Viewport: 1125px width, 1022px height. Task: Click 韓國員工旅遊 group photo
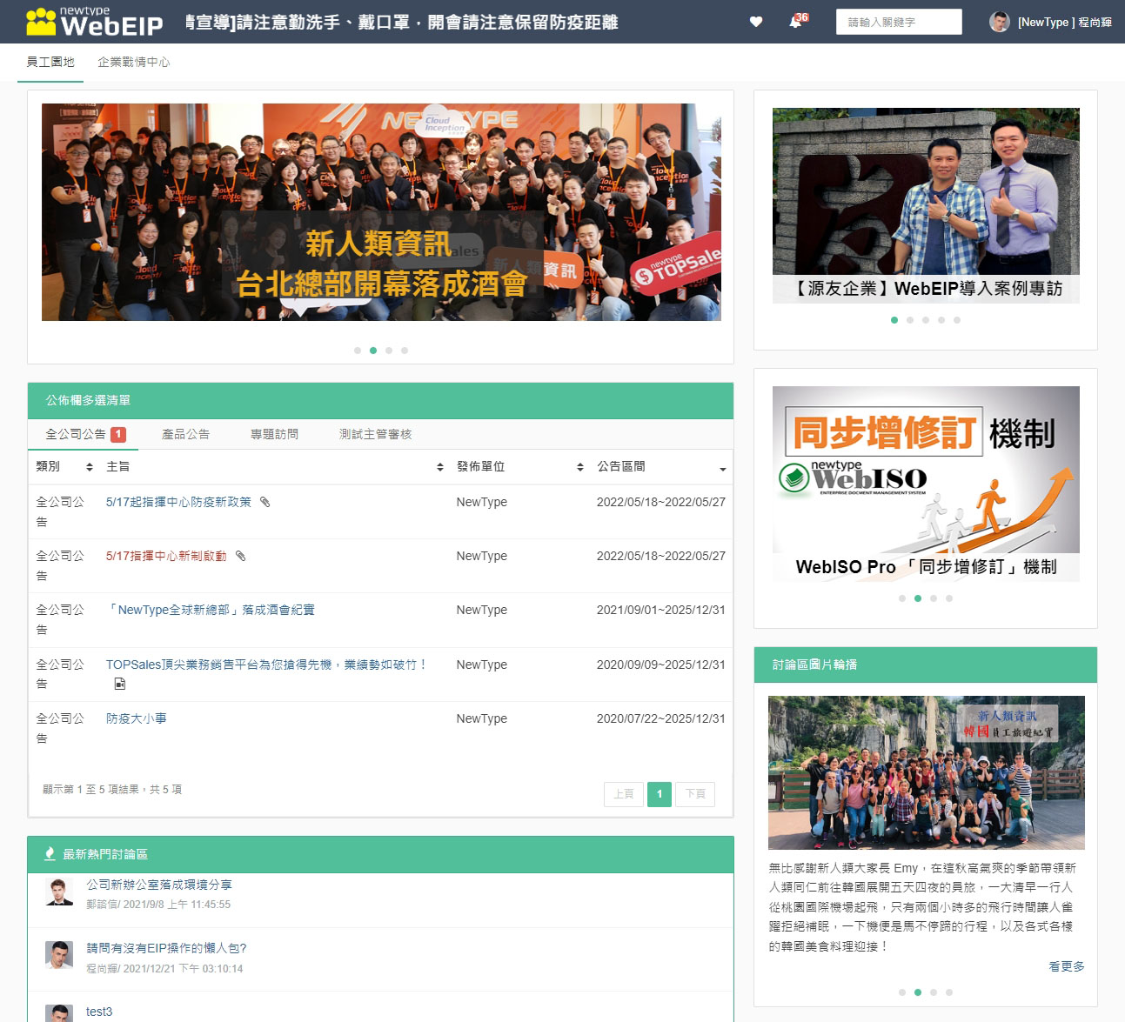click(927, 772)
